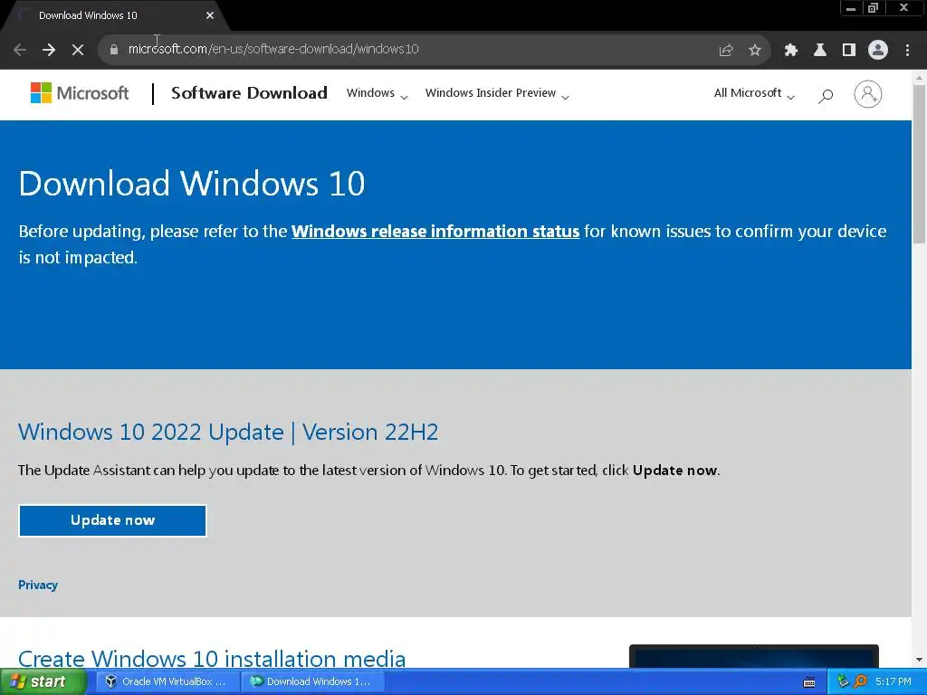The height and width of the screenshot is (695, 927).
Task: Bookmark this page with star icon
Action: [x=755, y=50]
